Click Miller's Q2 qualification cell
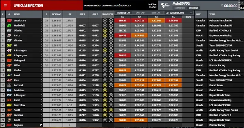Viewport: 244px width, 128px height. click(x=46, y=65)
